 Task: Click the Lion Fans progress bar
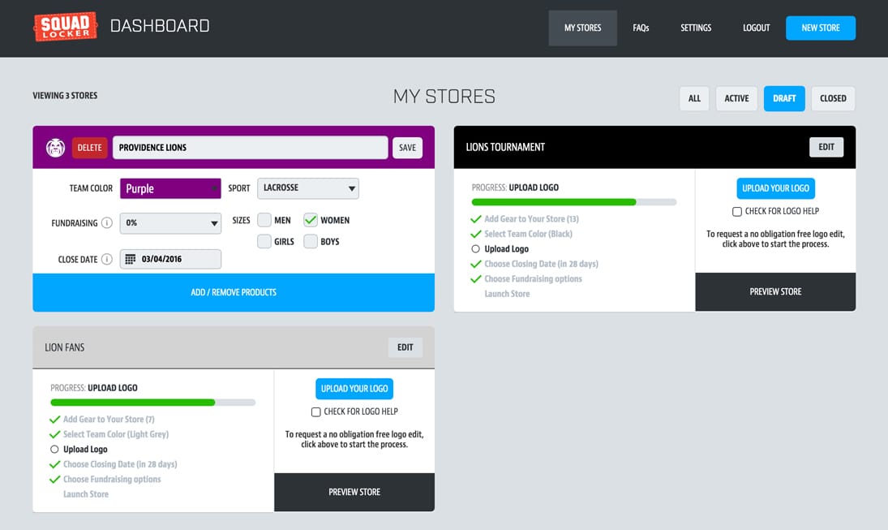click(153, 403)
